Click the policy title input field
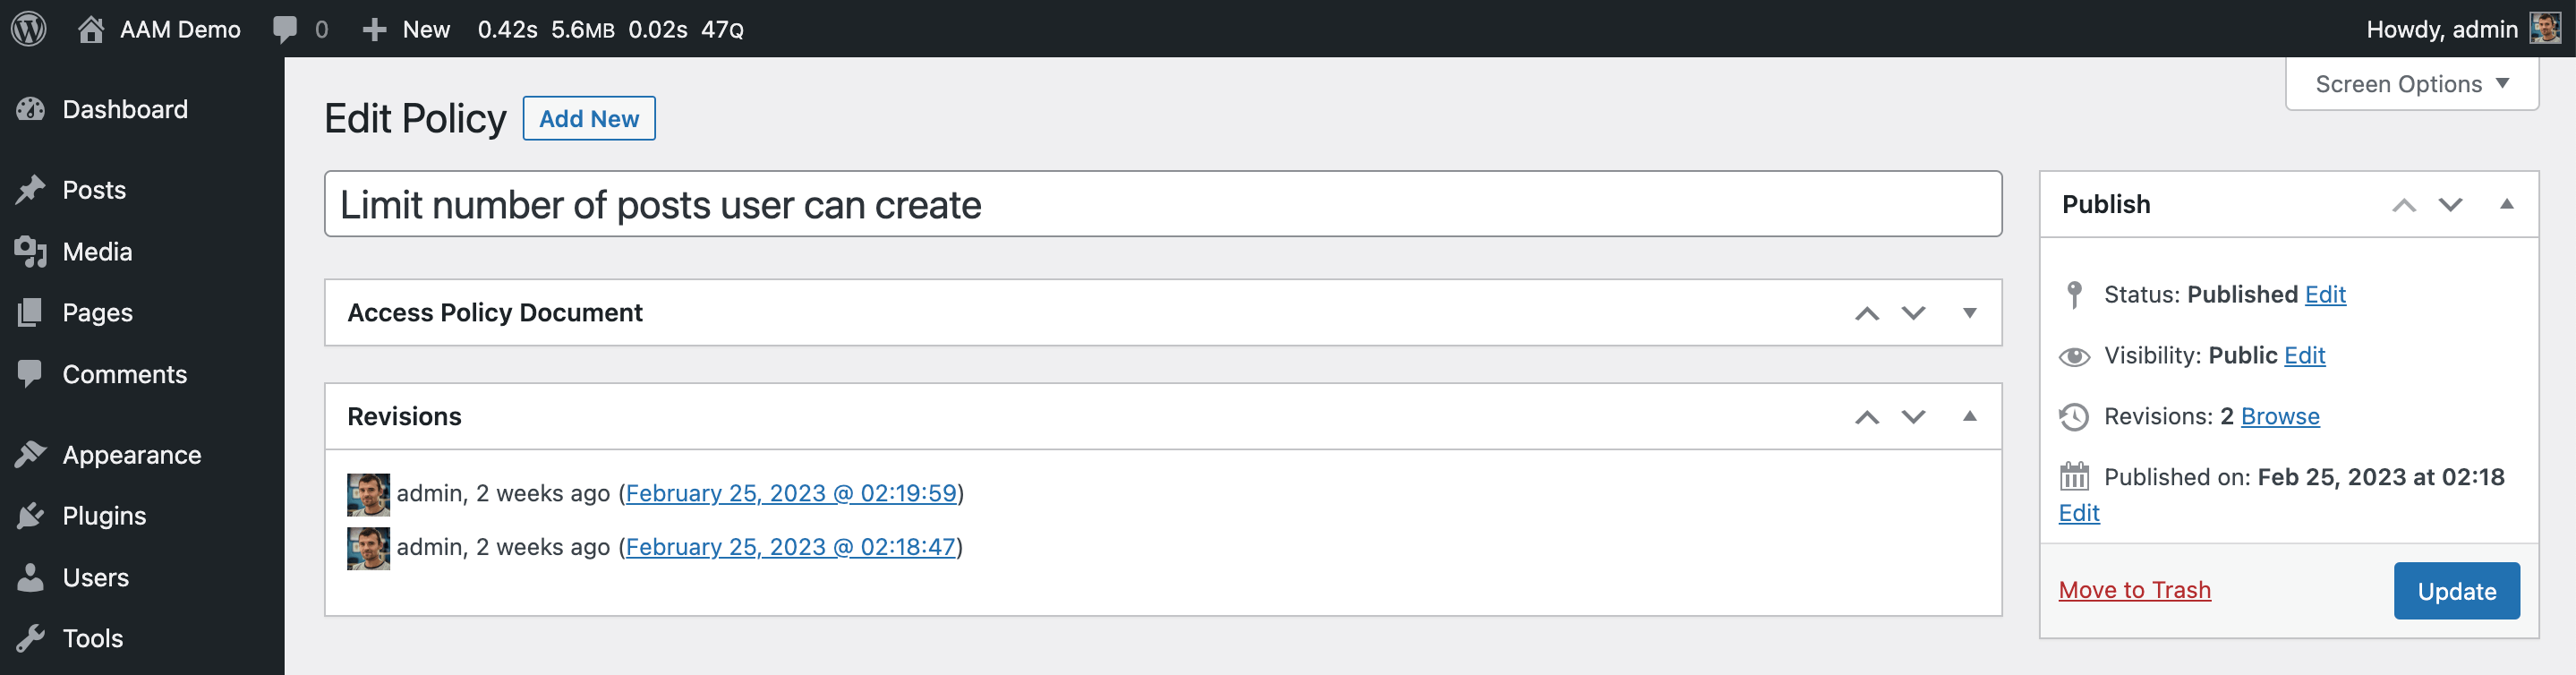 (1162, 204)
